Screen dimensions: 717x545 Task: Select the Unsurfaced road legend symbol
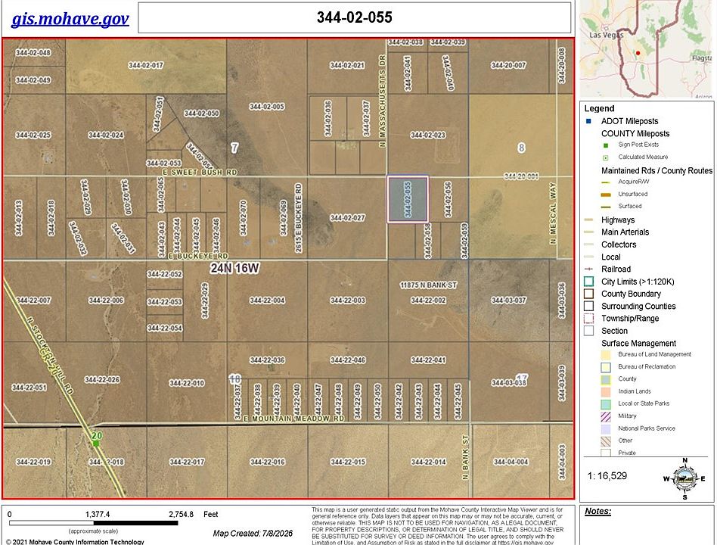[605, 195]
